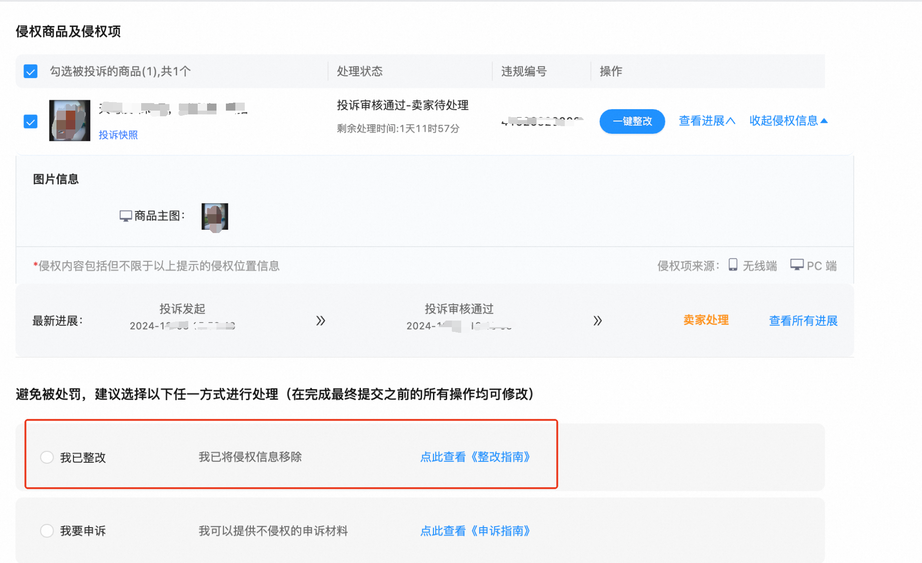Open 查看所有进展 link
922x563 pixels.
[803, 321]
